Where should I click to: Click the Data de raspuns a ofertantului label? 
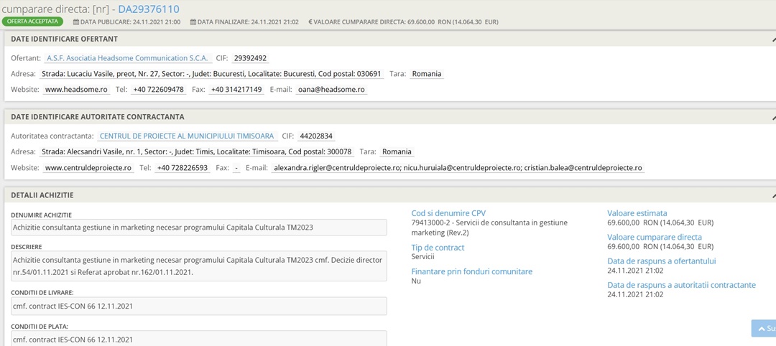pyautogui.click(x=661, y=261)
